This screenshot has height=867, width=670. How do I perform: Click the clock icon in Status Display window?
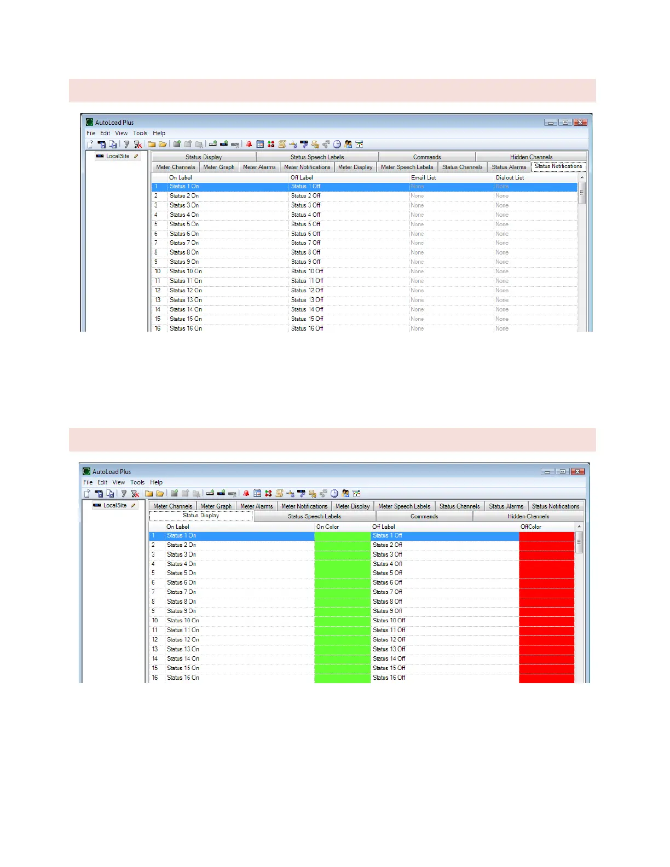coord(334,494)
